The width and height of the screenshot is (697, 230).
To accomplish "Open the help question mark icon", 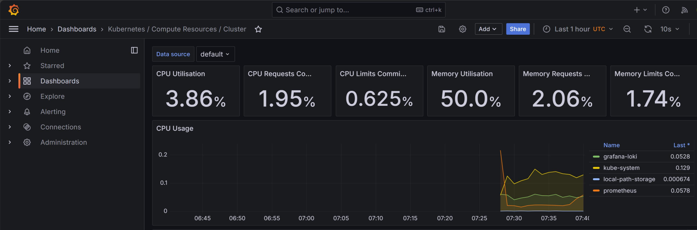I will click(666, 10).
